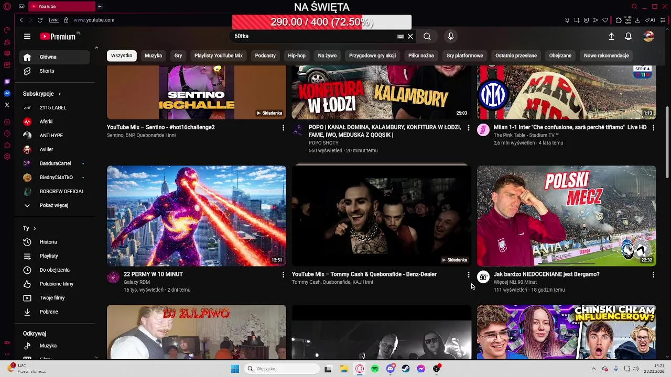
Task: Select the Hip-hop filter chip
Action: coord(297,56)
